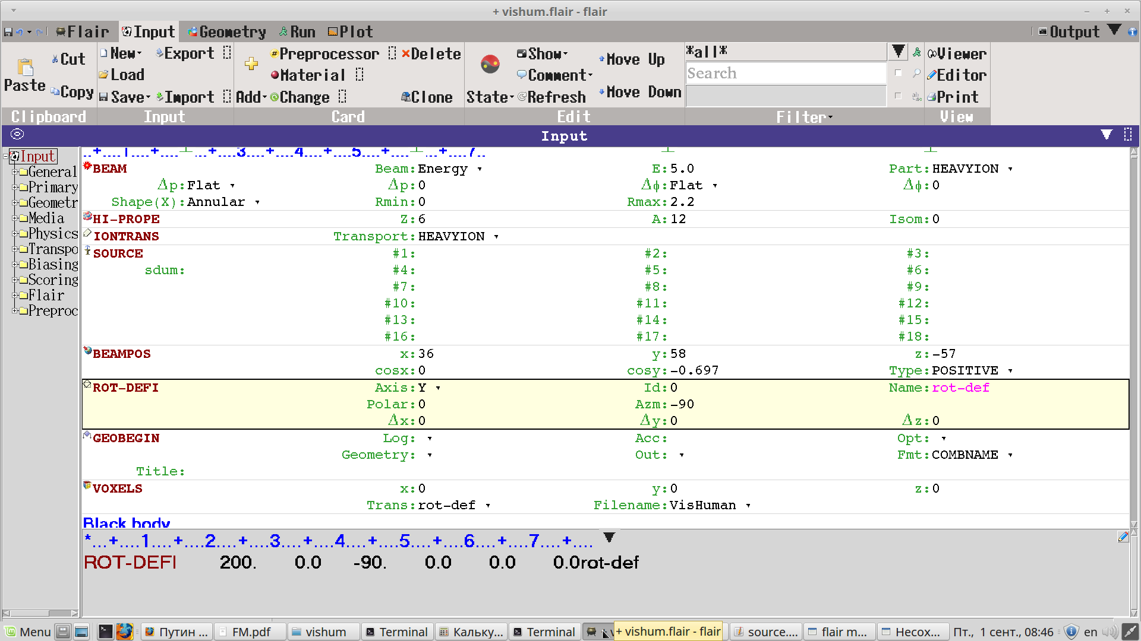
Task: Toggle the checkbox below the search checkbox
Action: 899,96
